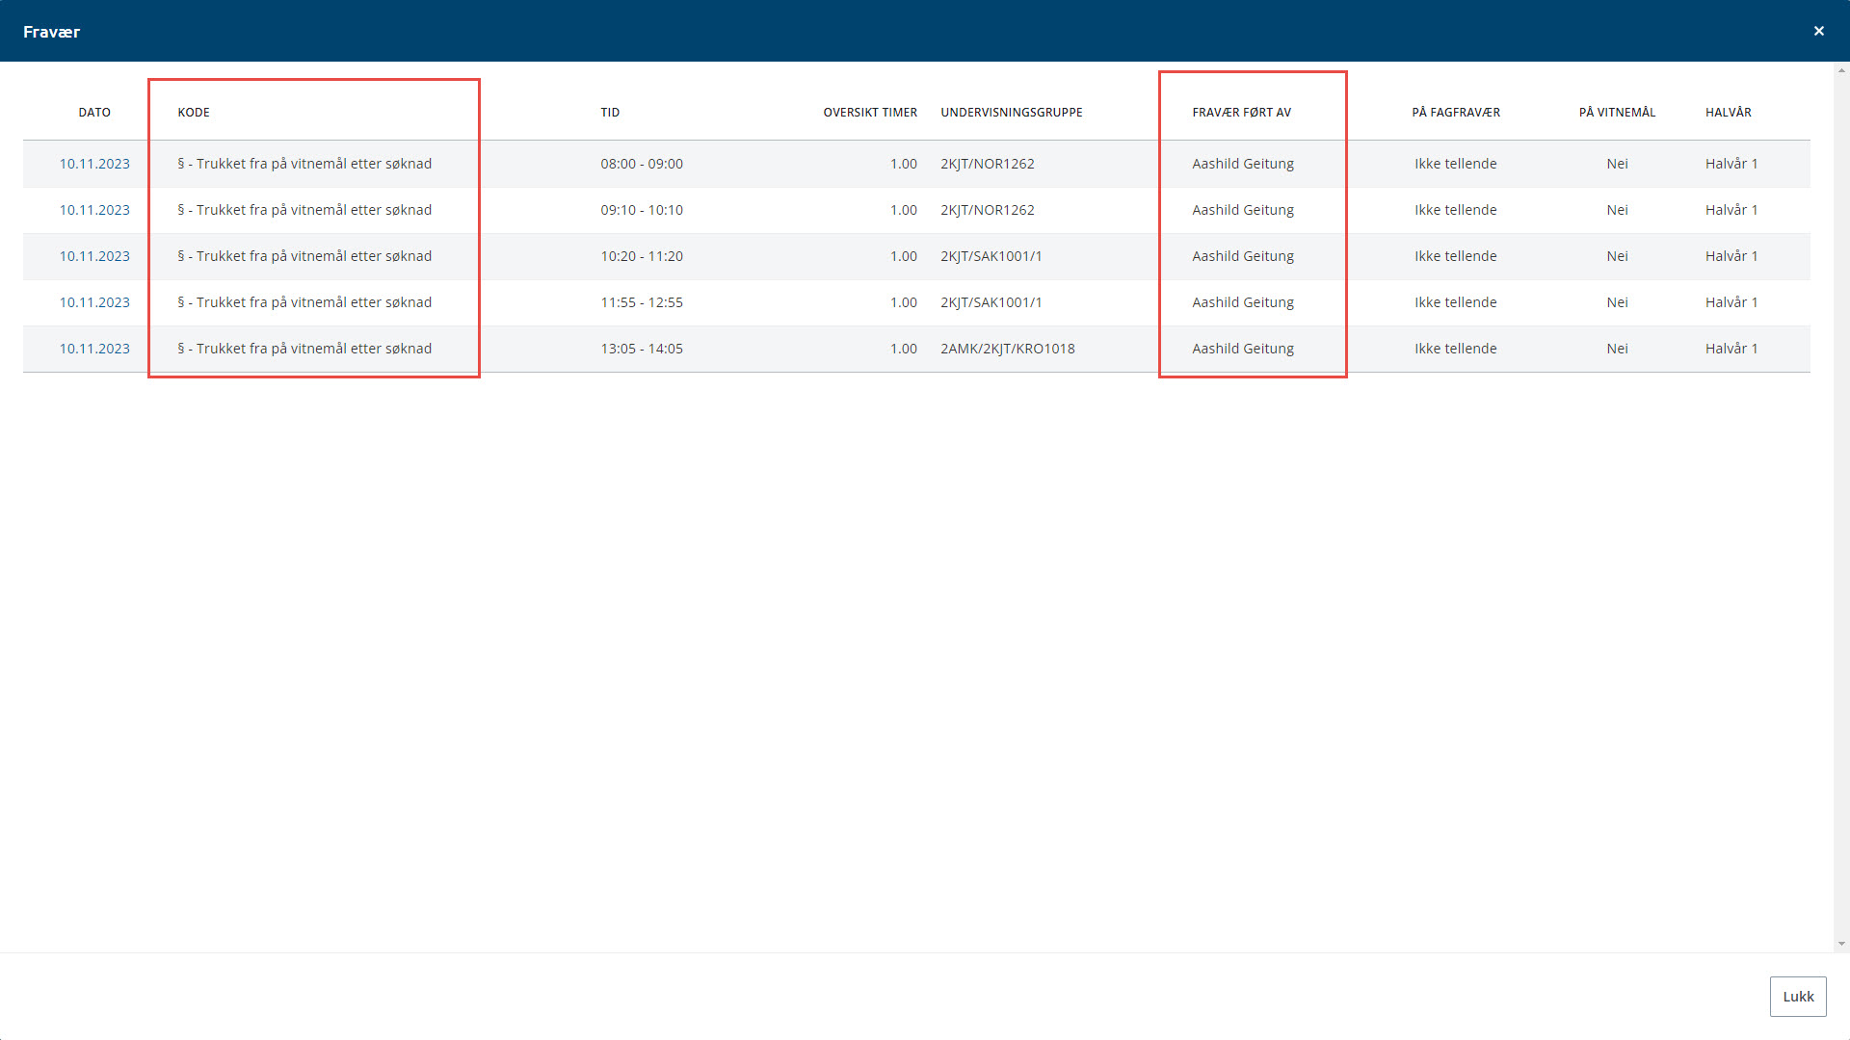
Task: Open the 10.11.2023 link for 09:10 - 10:10 row
Action: [94, 210]
